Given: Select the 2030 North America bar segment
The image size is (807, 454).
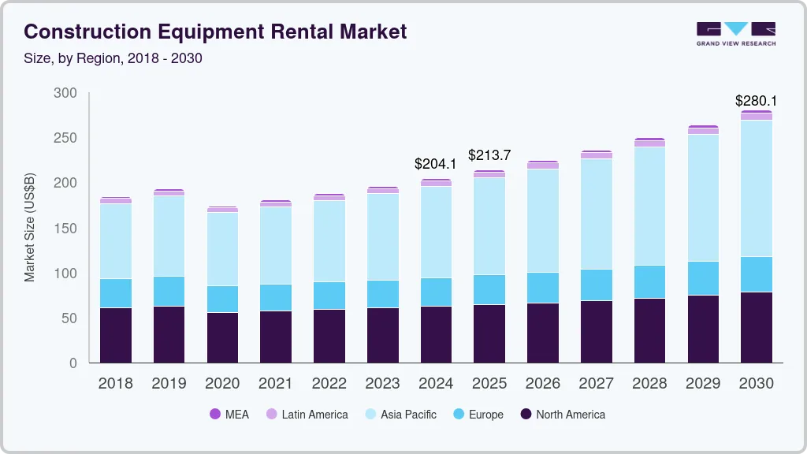Looking at the screenshot, I should [x=757, y=327].
